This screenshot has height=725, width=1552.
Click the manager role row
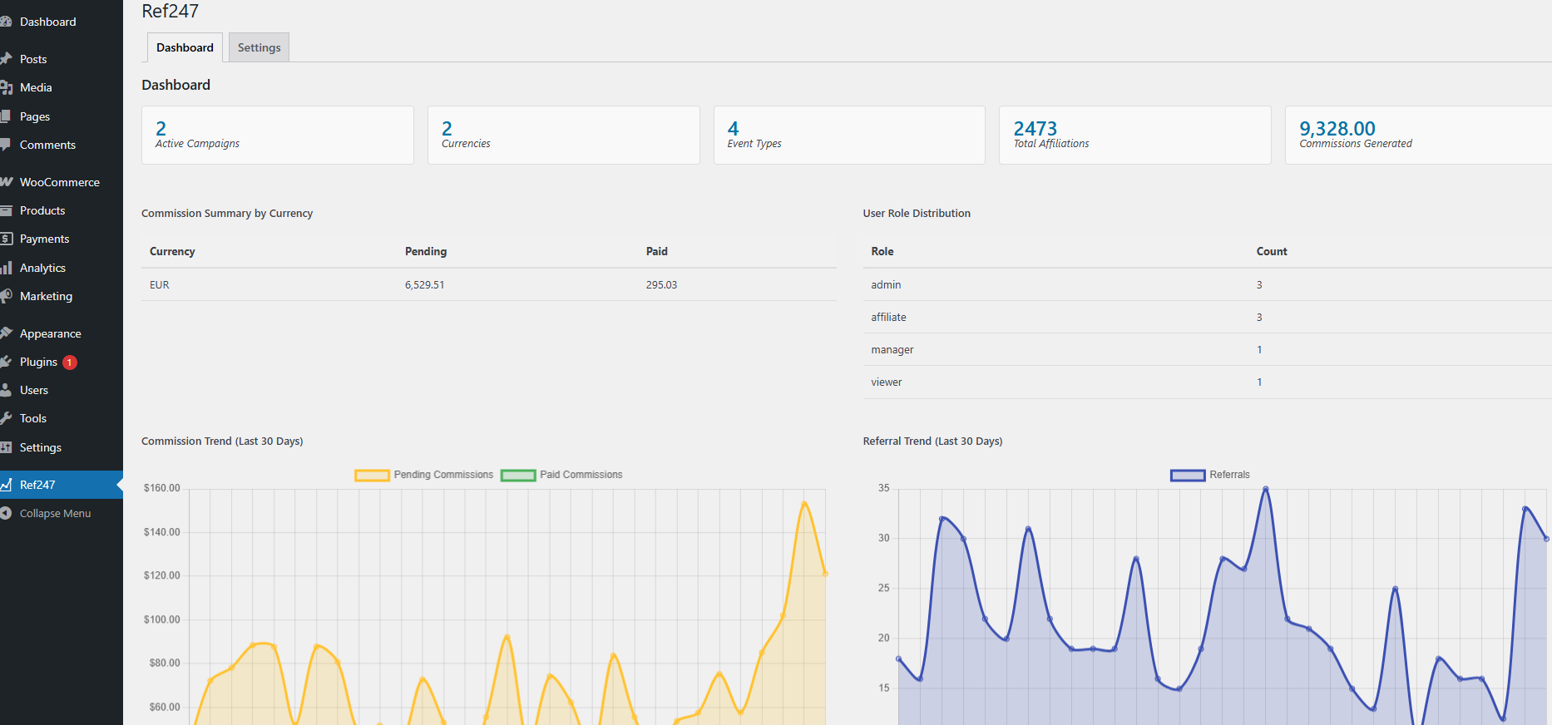point(1207,349)
